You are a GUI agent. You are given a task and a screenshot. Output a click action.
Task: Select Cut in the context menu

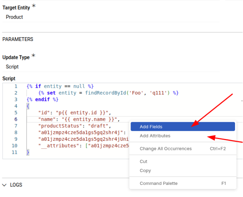(x=144, y=162)
